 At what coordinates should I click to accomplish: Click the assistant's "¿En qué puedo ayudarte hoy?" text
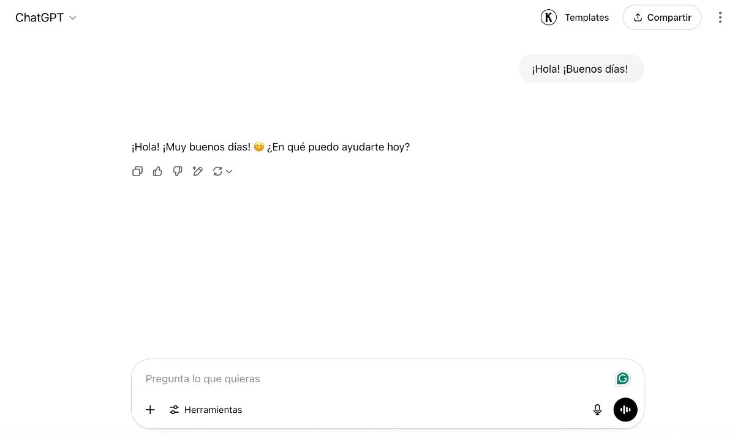(x=338, y=147)
